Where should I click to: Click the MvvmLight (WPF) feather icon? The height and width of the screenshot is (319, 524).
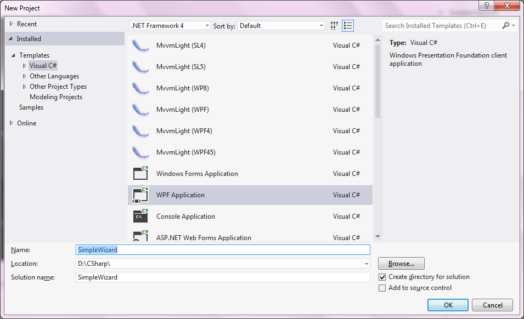click(x=140, y=110)
